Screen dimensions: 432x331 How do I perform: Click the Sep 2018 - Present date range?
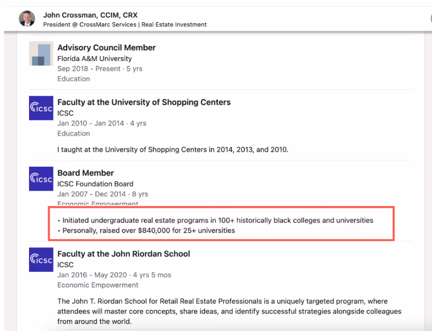[x=100, y=69]
